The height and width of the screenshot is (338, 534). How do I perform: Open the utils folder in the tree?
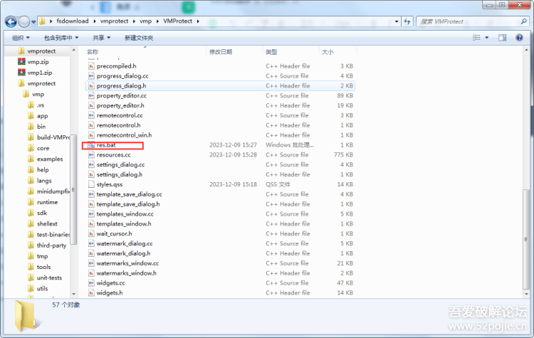38,289
